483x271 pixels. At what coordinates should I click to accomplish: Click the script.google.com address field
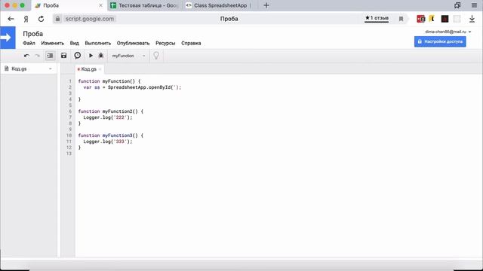[89, 19]
